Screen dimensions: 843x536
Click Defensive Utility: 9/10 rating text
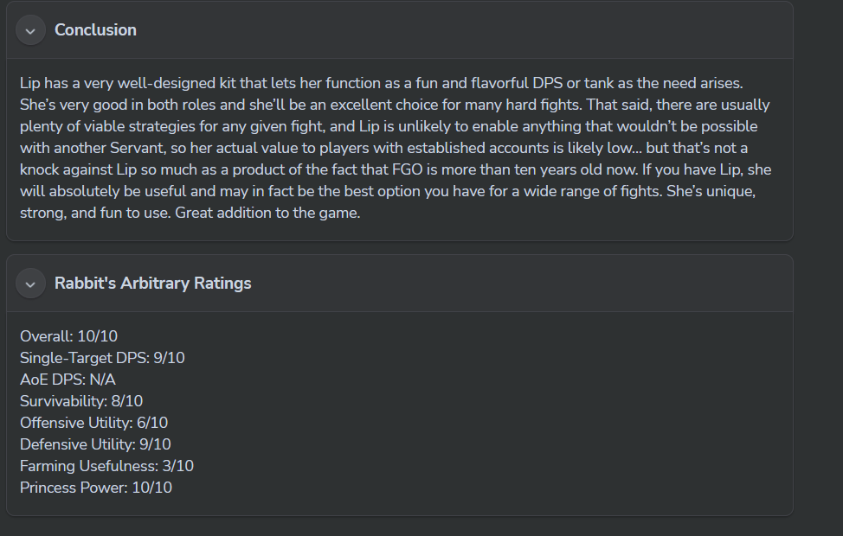(x=95, y=444)
